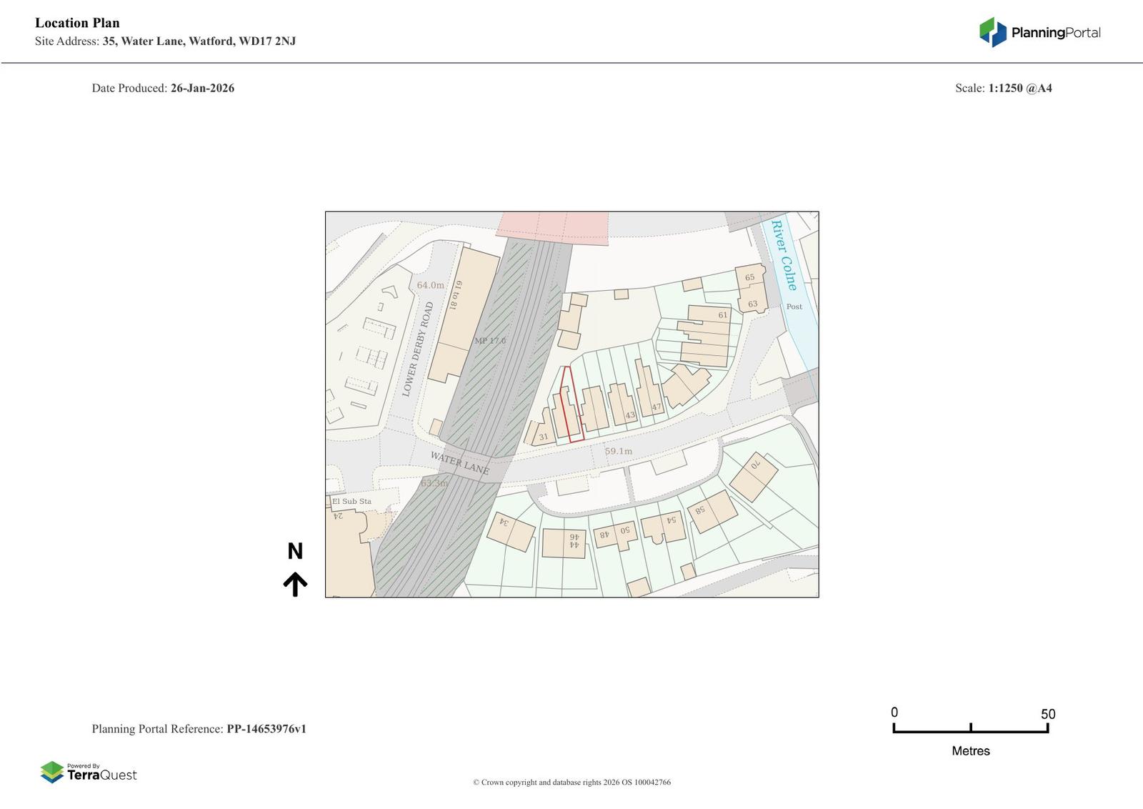The image size is (1143, 809).
Task: Click the scale bar's 50 metre end
Action: coord(1047,728)
